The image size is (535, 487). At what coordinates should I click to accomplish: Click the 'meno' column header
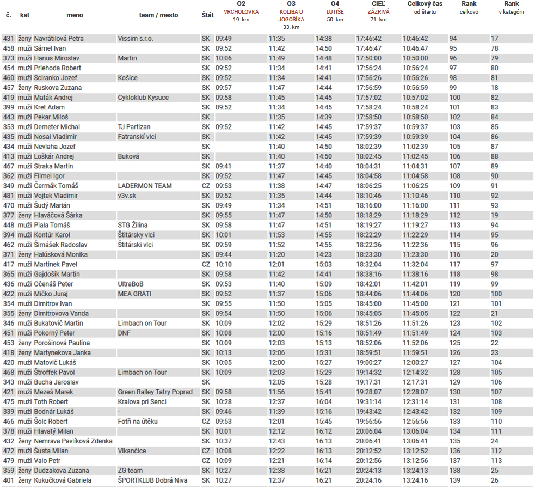pyautogui.click(x=75, y=15)
